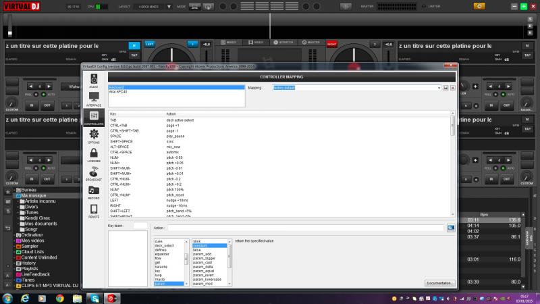Select Akai APC40 in controller list
Screen dimensions: 540x304
tap(118, 92)
